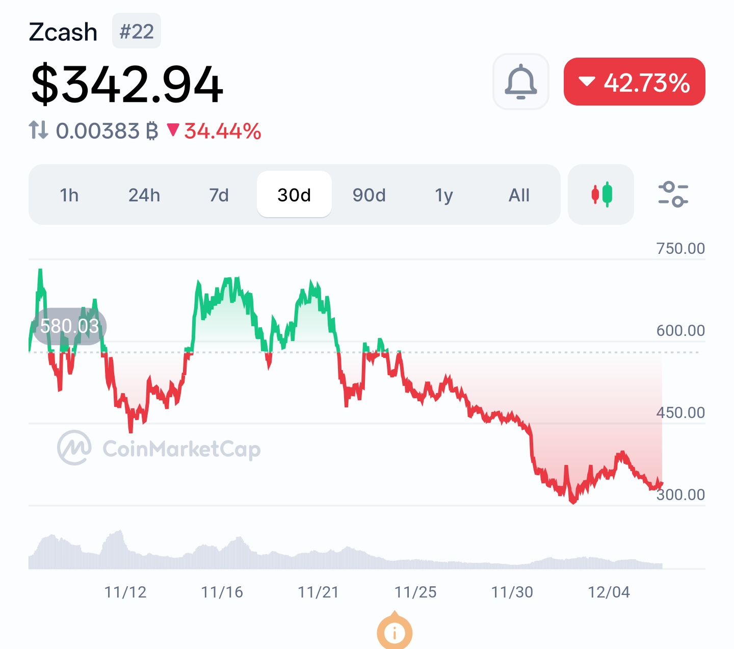
Task: Tap the 11/21 date label on axis
Action: coord(319,592)
